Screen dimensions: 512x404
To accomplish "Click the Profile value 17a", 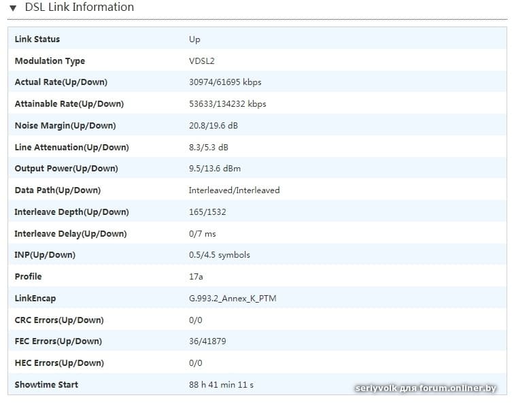I will (x=196, y=277).
